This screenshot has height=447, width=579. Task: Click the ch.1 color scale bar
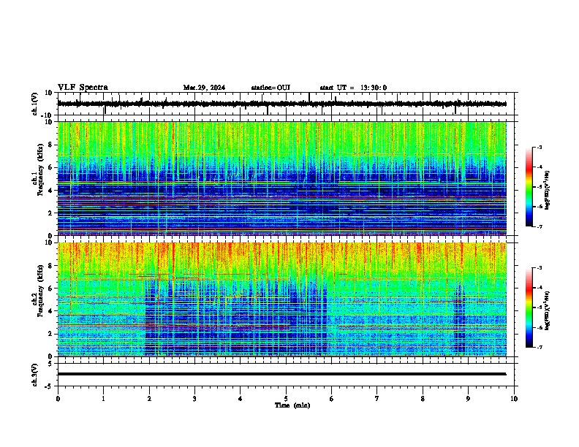click(x=529, y=187)
